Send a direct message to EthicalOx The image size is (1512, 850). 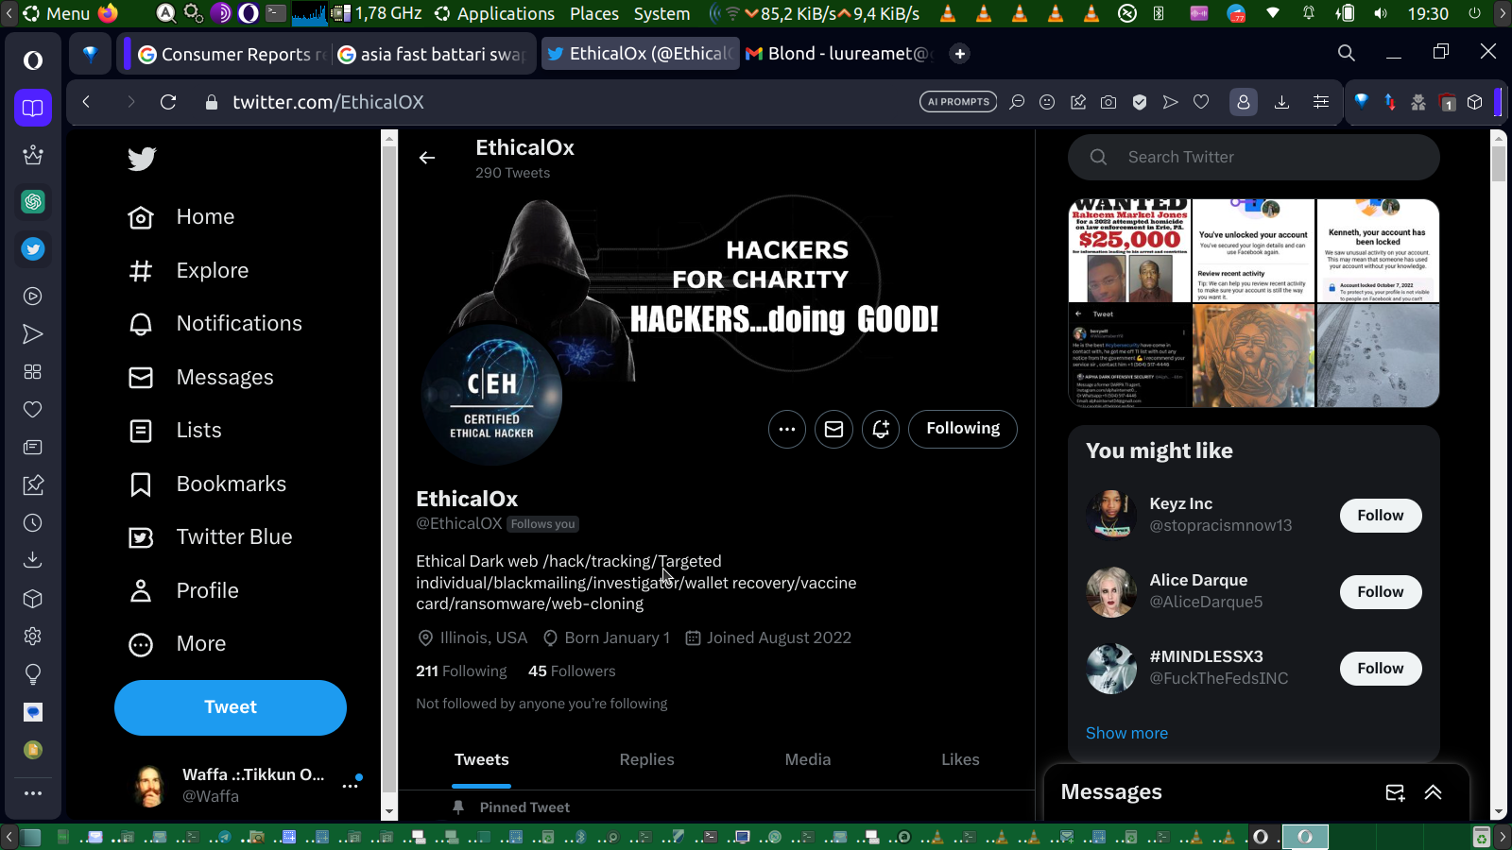click(x=833, y=429)
